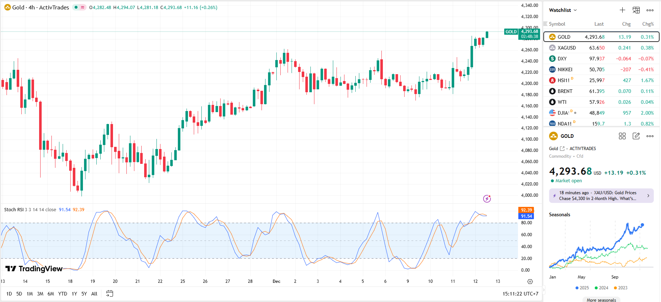Open chart settings hexagon icon on time axis
Screen dimensions: 661x302
point(530,281)
